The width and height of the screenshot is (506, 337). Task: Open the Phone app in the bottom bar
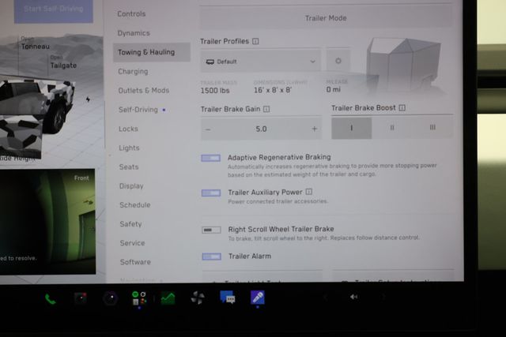(x=50, y=299)
